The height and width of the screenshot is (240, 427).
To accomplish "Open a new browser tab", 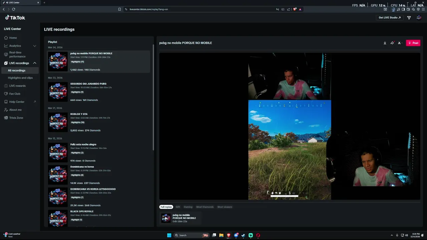I will [x=44, y=3].
